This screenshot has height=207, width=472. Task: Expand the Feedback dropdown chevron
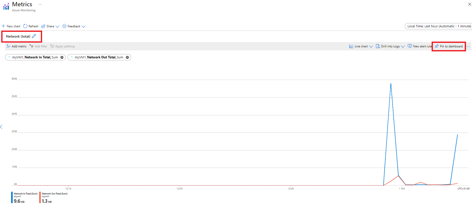click(83, 26)
